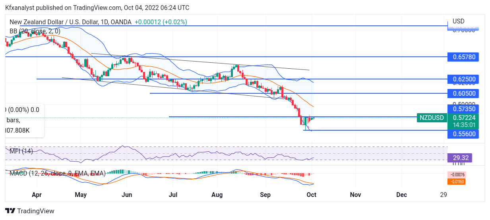
Task: Click the Oct label on time axis
Action: (x=311, y=195)
